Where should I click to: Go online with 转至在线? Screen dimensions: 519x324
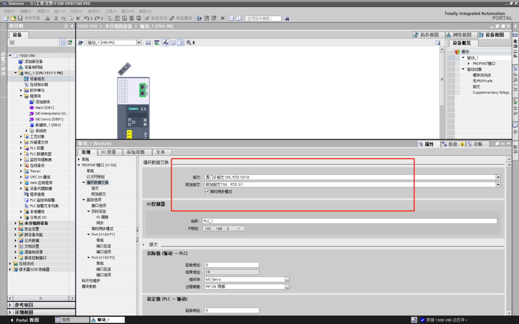tap(156, 18)
